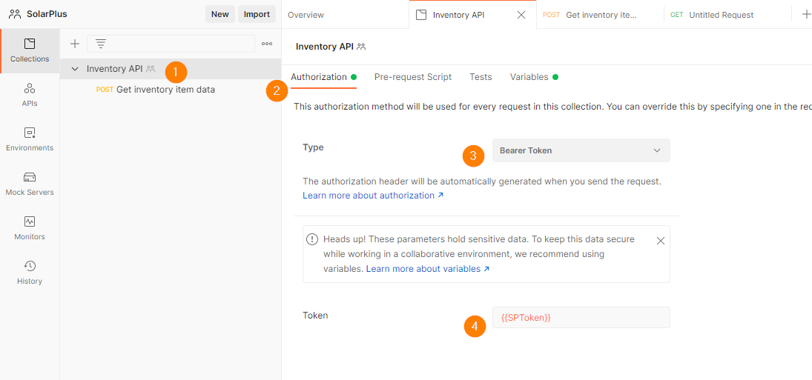The height and width of the screenshot is (380, 812).
Task: Click the Token input field
Action: coord(581,318)
